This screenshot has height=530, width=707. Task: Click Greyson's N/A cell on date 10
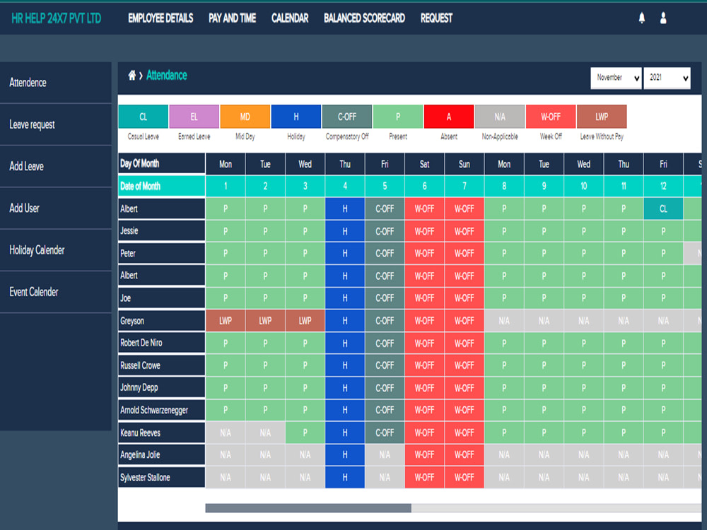(583, 321)
